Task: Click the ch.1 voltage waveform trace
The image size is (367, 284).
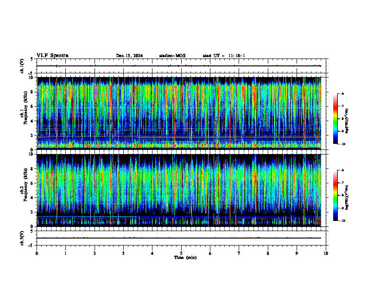Action: [179, 66]
